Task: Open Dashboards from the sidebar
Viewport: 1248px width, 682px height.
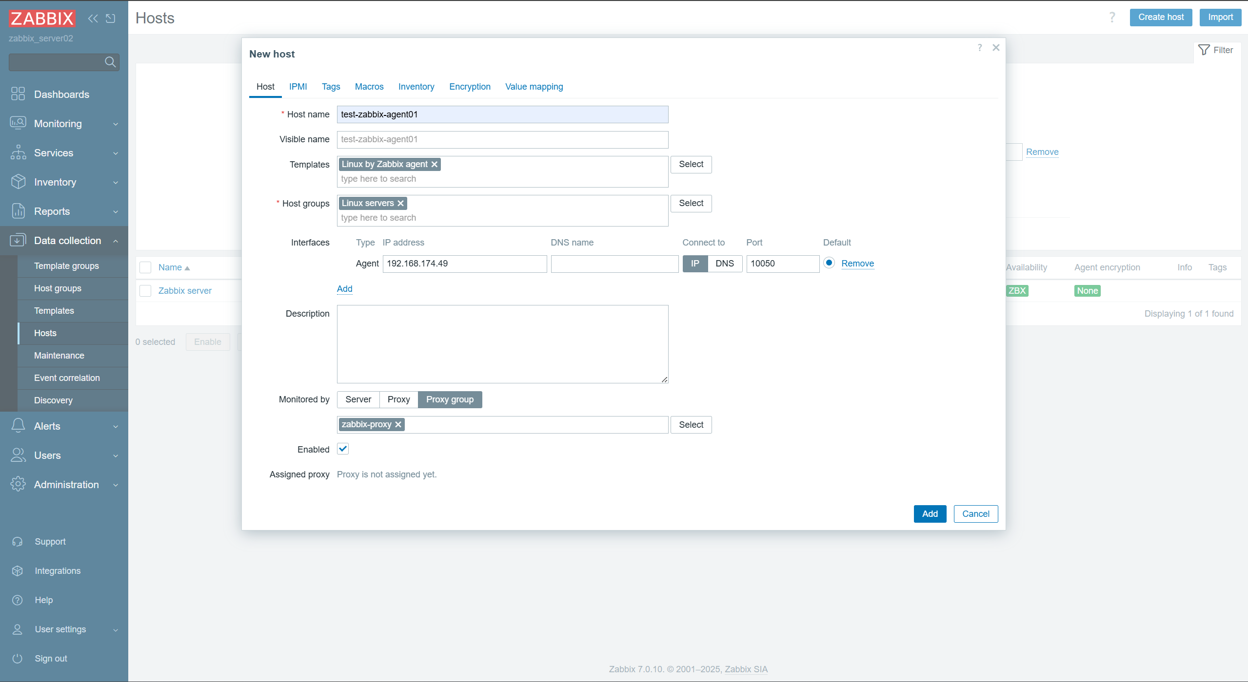Action: [x=61, y=95]
